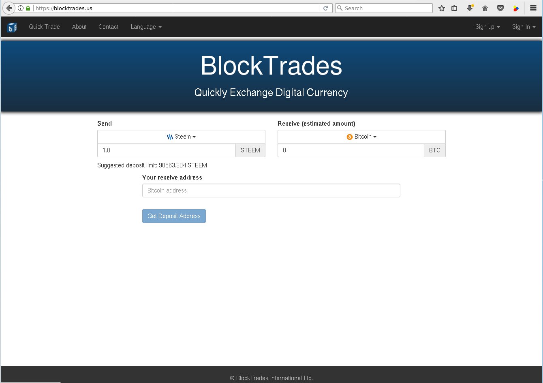Click the green padlock security icon
Screen dimensions: 543x383
(x=28, y=8)
